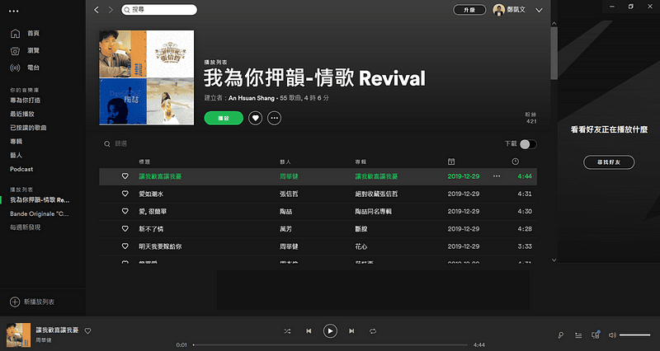Click the 升級 upgrade button

tap(469, 10)
